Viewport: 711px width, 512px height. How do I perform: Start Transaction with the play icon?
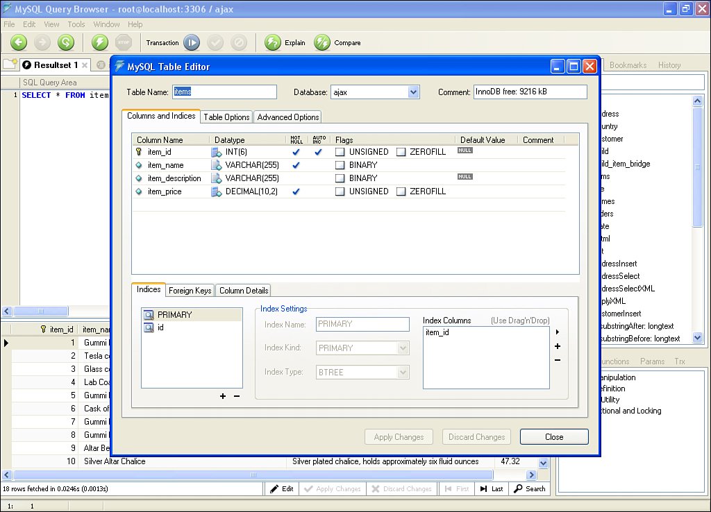point(192,42)
